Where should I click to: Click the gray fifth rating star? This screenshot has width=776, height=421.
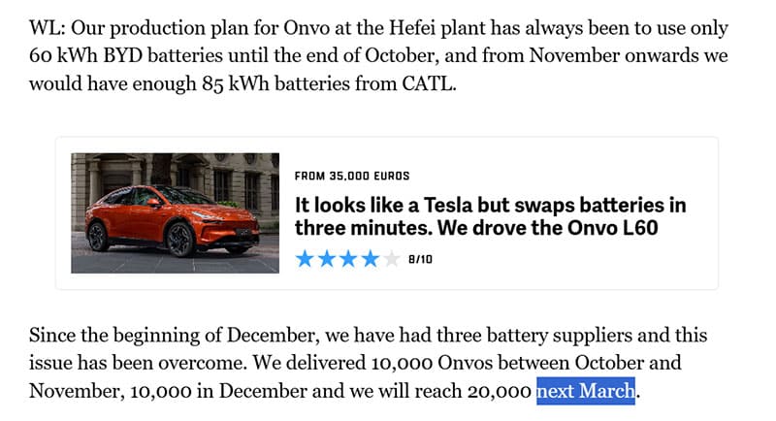391,259
